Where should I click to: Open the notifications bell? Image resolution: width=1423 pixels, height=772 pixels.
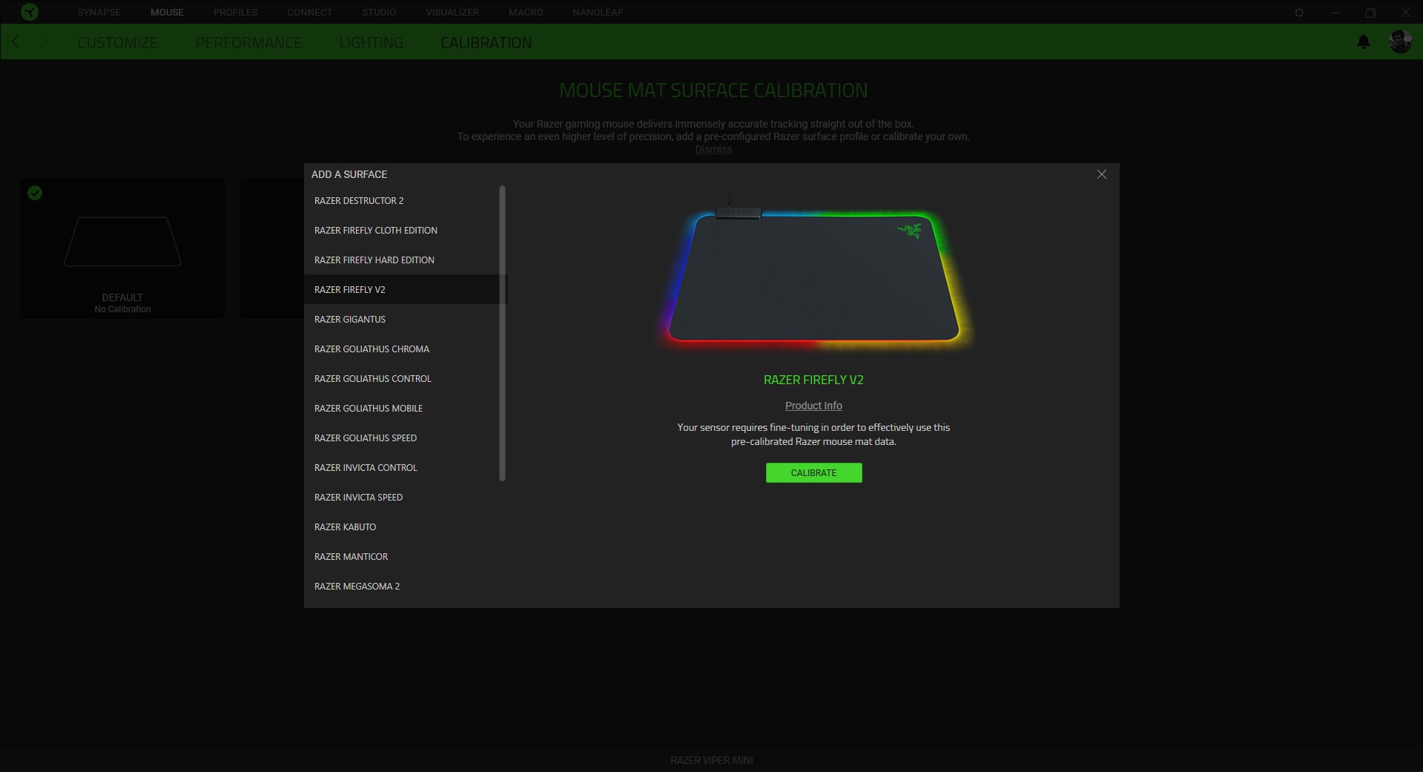tap(1364, 42)
